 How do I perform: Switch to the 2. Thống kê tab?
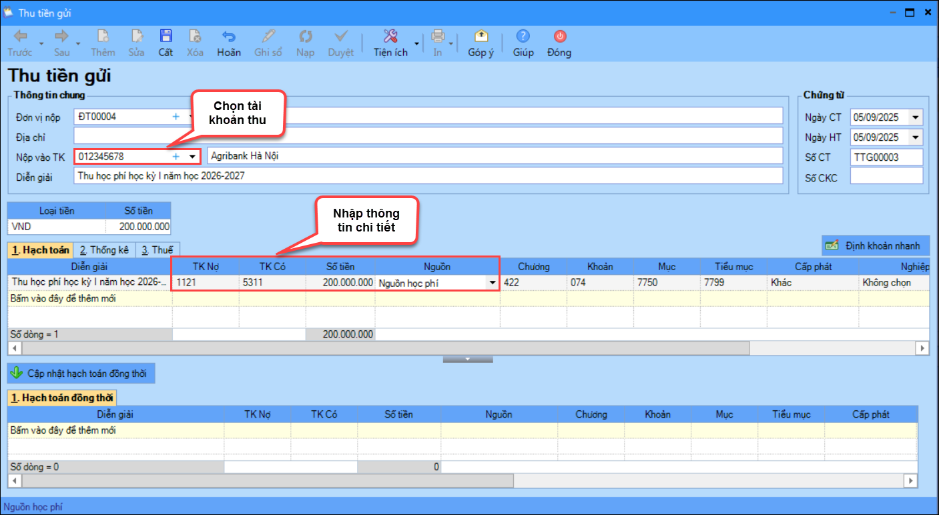click(x=103, y=250)
